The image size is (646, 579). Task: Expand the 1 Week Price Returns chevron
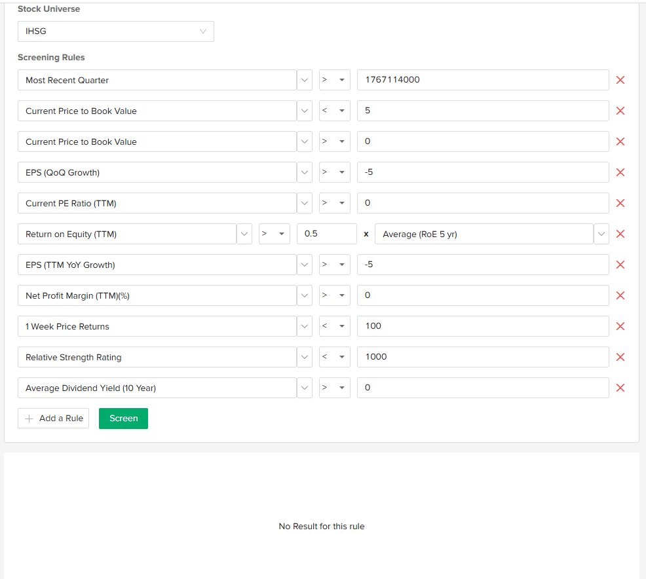305,326
